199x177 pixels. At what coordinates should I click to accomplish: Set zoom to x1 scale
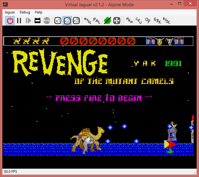tap(58, 21)
